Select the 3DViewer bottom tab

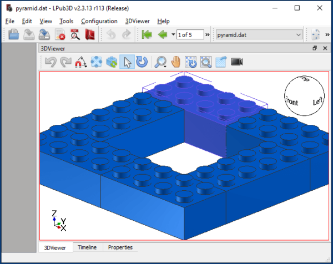pyautogui.click(x=55, y=248)
